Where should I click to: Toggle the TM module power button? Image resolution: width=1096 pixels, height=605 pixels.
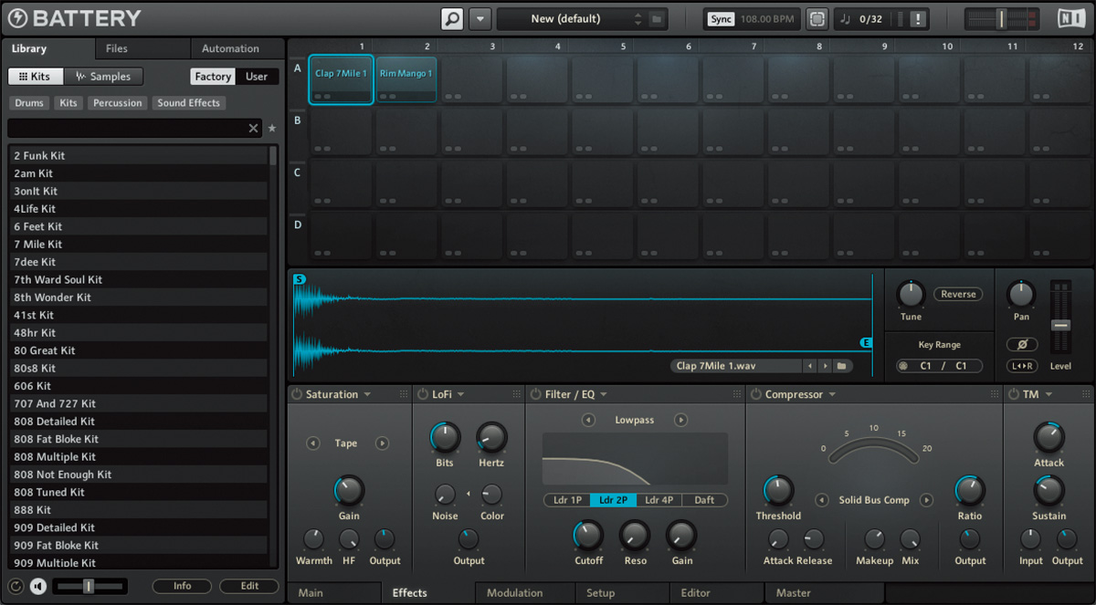pyautogui.click(x=1013, y=394)
